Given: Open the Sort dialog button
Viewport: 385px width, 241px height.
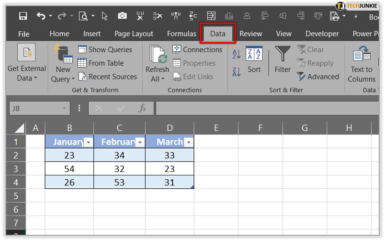Looking at the screenshot, I should coord(254,59).
